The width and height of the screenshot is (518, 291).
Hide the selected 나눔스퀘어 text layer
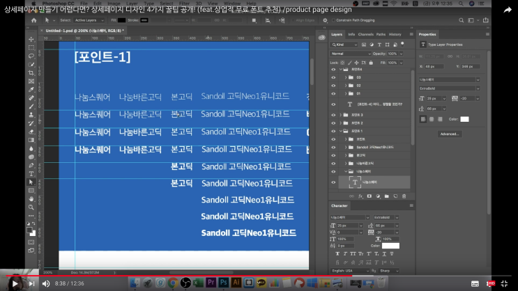pyautogui.click(x=333, y=182)
